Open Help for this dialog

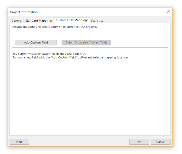point(19,142)
